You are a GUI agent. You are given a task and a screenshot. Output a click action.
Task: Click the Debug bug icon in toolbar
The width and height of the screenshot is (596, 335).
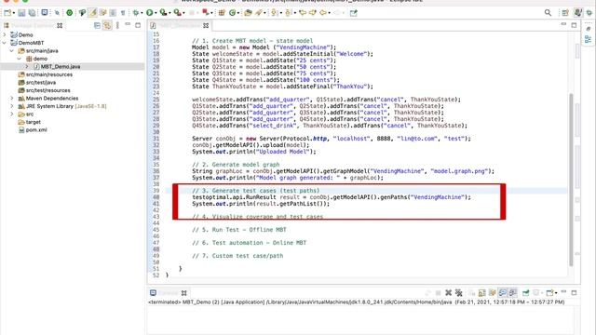(x=136, y=12)
